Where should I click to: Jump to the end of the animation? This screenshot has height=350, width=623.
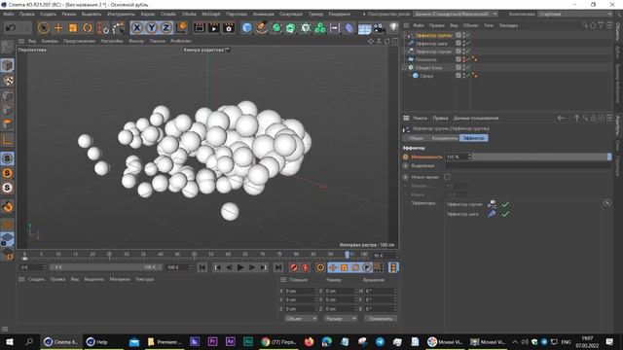(278, 267)
